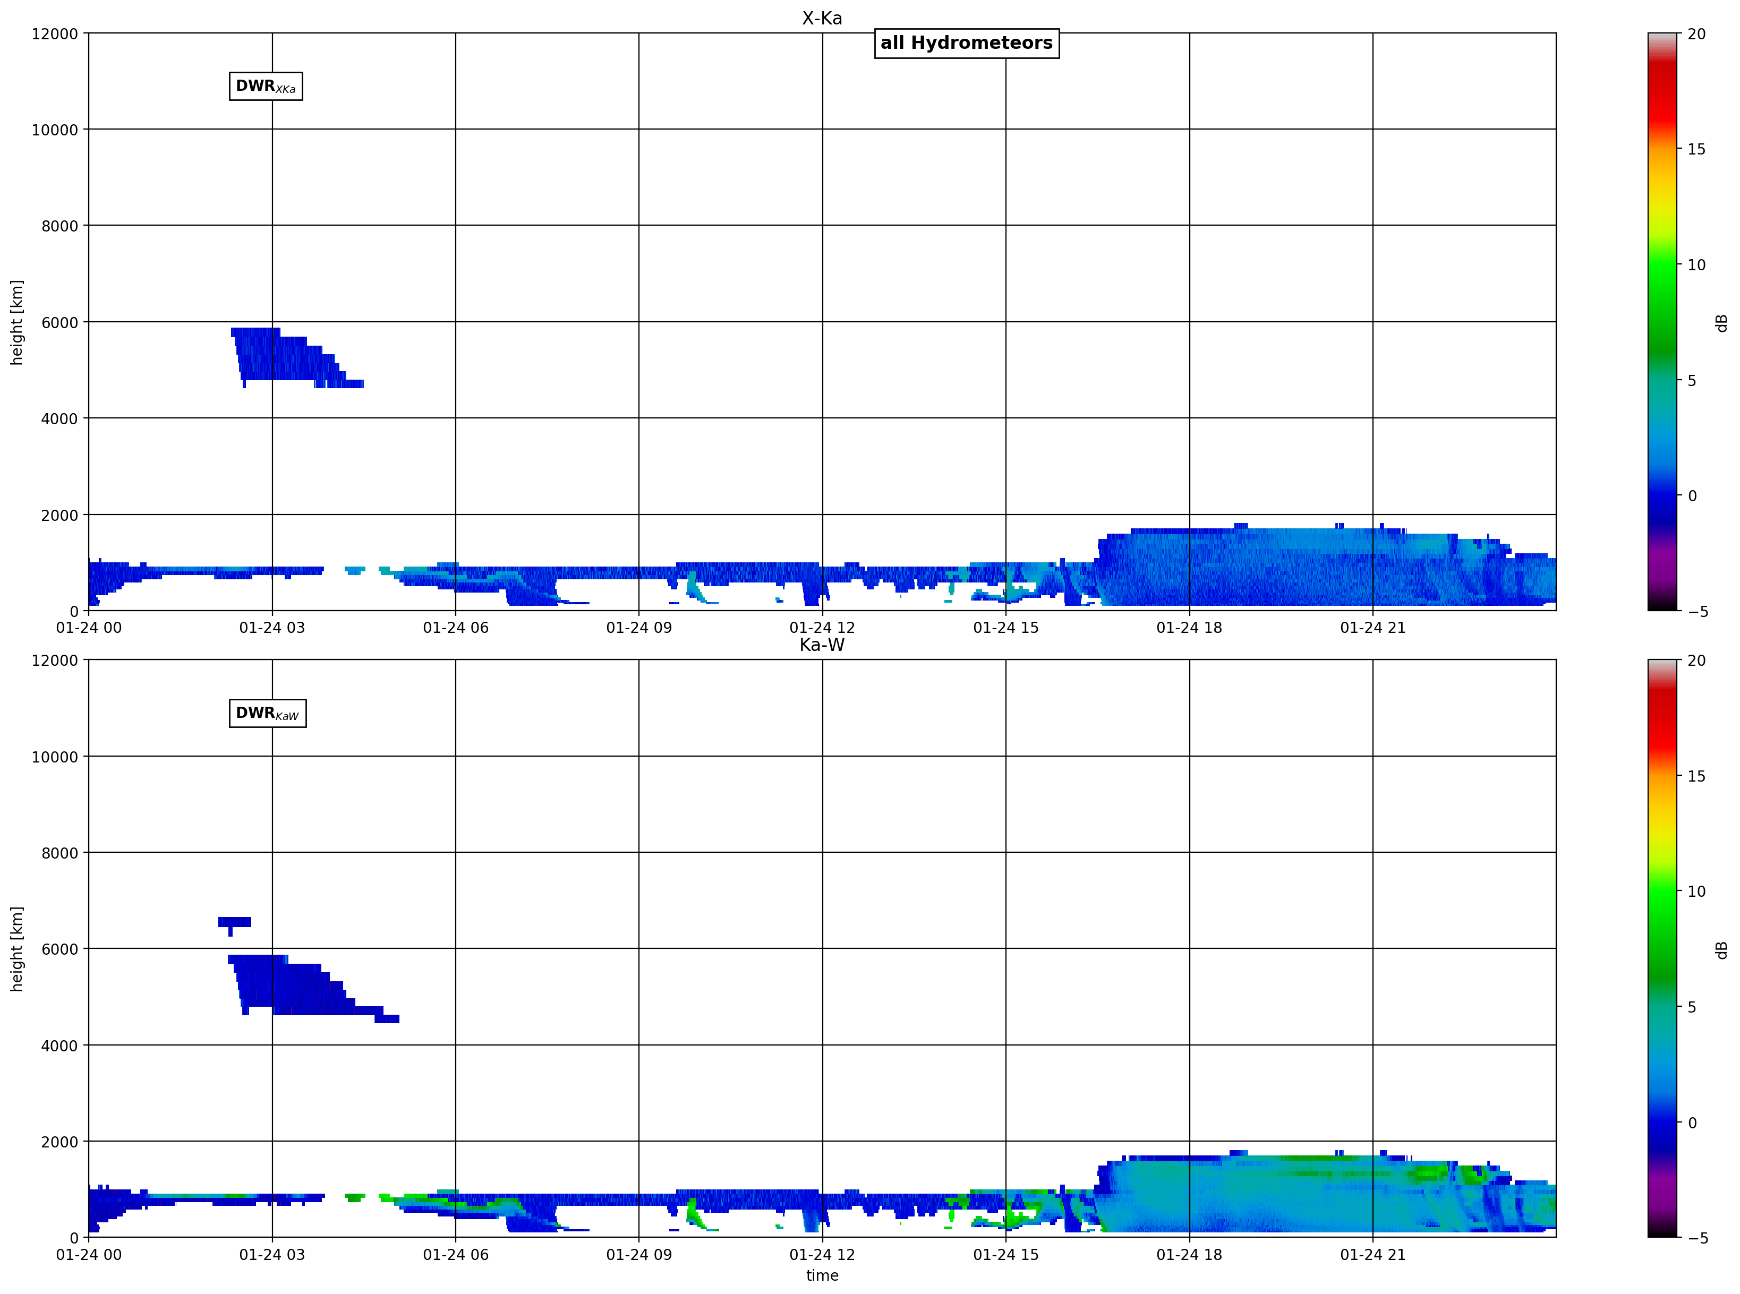Click the "all Hydrometeors" annotation box
This screenshot has width=1740, height=1294.
(x=966, y=43)
